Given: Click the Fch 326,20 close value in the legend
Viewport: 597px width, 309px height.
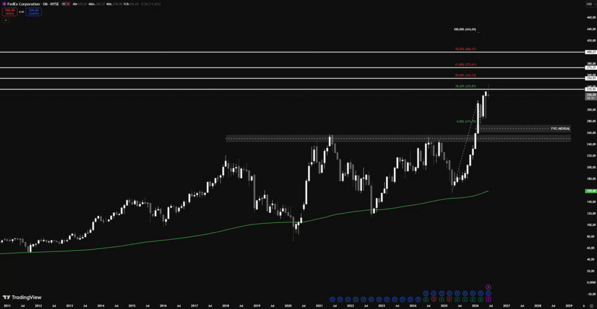Looking at the screenshot, I should click(x=131, y=4).
